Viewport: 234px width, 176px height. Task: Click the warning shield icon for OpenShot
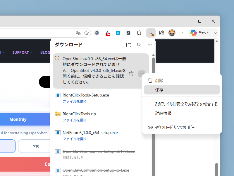(x=57, y=58)
